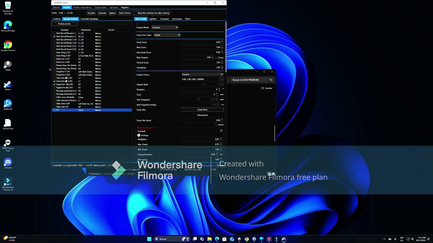The height and width of the screenshot is (243, 433).
Task: Go to the Opciones tab
Action: coord(114,7)
